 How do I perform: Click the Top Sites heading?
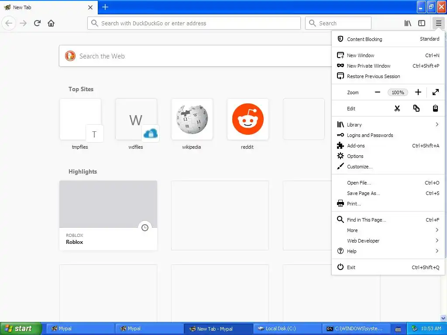click(x=81, y=89)
